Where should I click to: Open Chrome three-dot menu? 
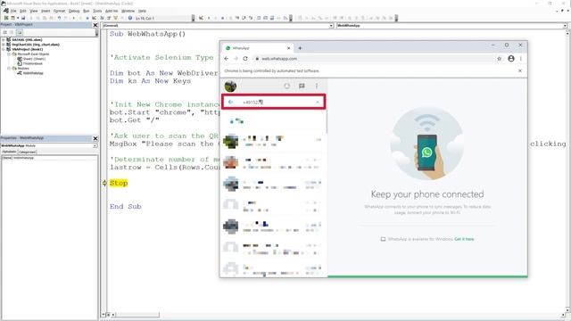(x=521, y=59)
